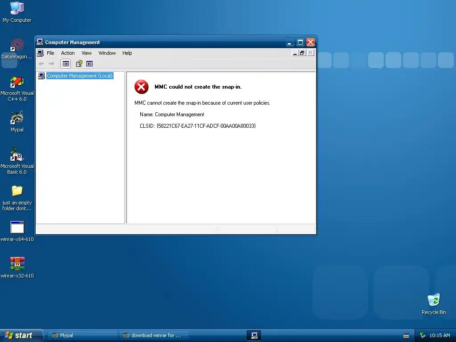Click the Computer Management title bar icon
The image size is (456, 342).
(x=40, y=42)
